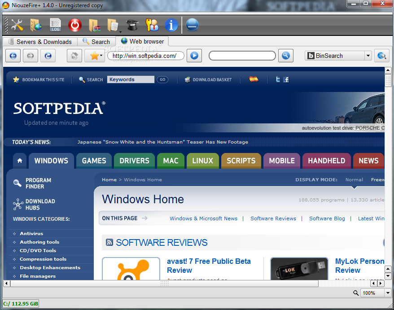Click the blue minimize sphere icon
This screenshot has height=310, width=394.
(x=192, y=25)
